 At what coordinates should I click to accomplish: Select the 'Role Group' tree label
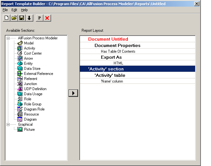tap(33, 104)
